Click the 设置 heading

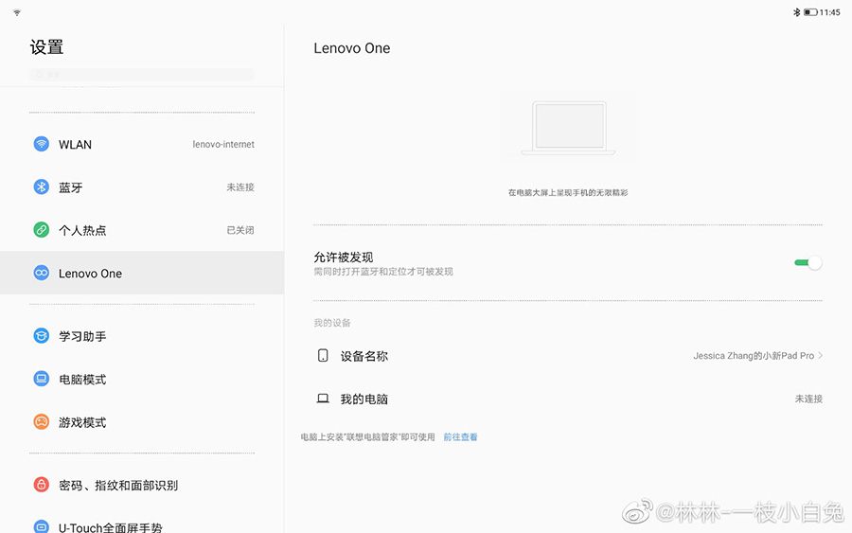click(46, 47)
